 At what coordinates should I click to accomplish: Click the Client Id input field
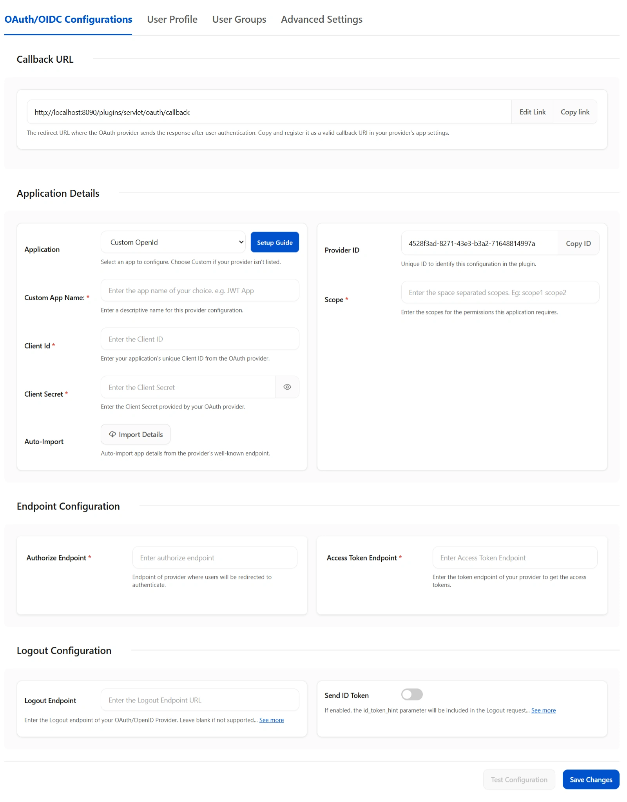point(200,339)
